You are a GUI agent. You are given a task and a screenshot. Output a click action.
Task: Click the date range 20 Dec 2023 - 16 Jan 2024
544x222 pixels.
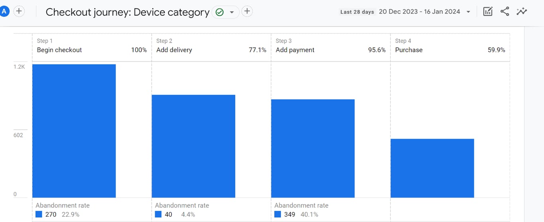pos(419,12)
